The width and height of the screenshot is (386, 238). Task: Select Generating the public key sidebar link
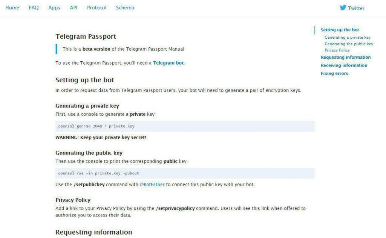click(x=349, y=44)
